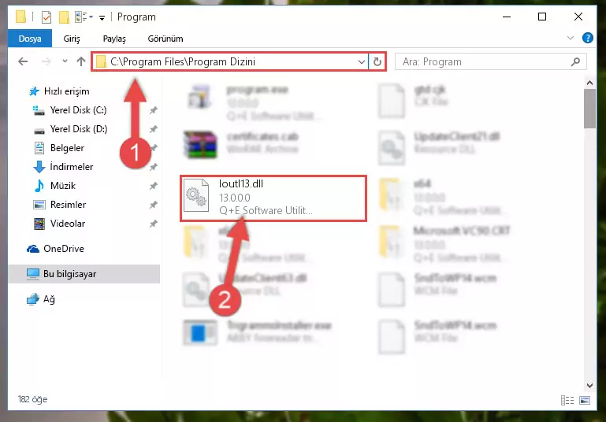The height and width of the screenshot is (422, 606).
Task: Switch to the Giriş tab
Action: pos(72,39)
